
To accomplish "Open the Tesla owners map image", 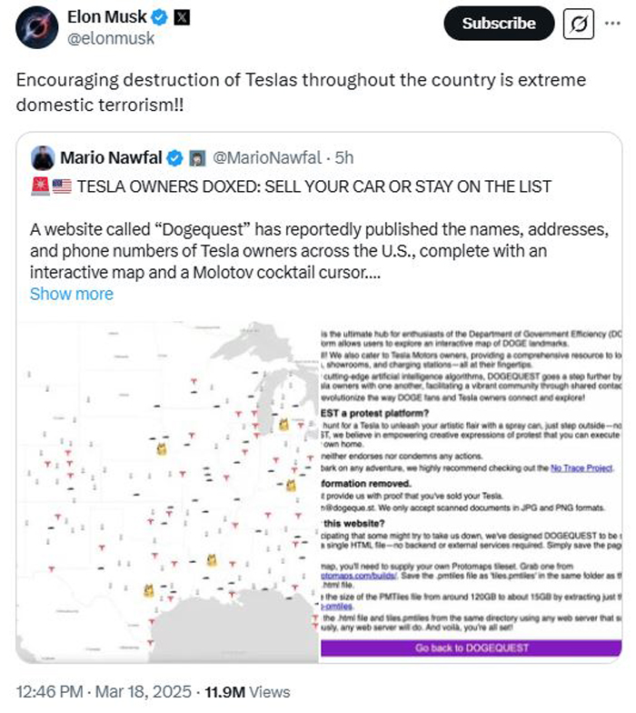I will click(x=168, y=491).
